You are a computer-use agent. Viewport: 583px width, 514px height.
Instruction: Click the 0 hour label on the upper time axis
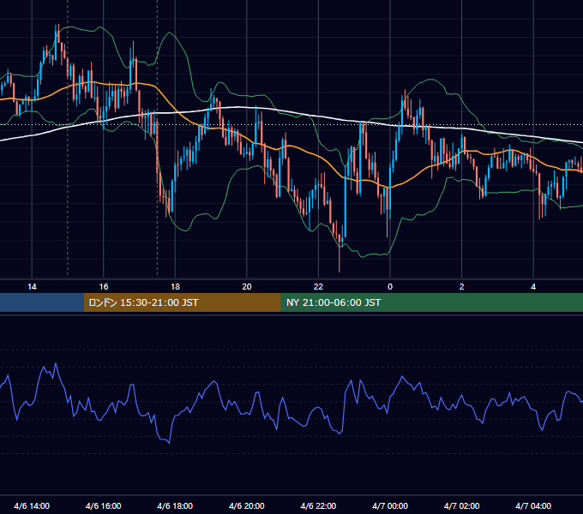390,287
